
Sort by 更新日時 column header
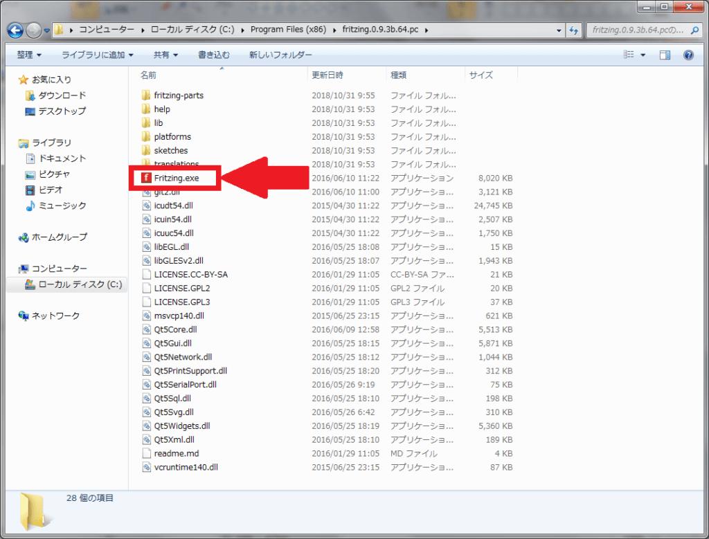click(x=327, y=75)
